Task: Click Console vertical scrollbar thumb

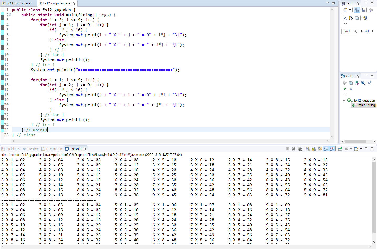Action: pyautogui.click(x=374, y=197)
